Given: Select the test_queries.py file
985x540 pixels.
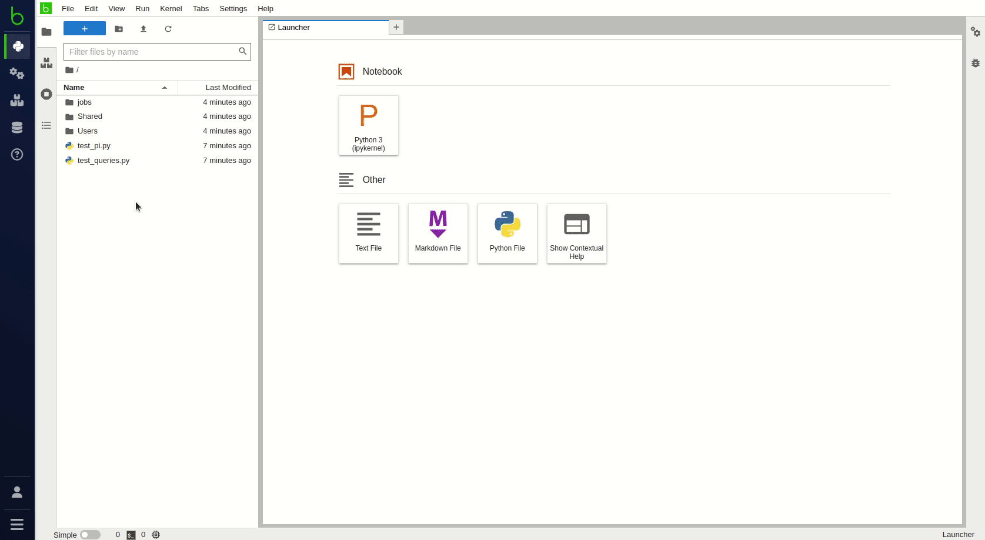Looking at the screenshot, I should click(103, 161).
